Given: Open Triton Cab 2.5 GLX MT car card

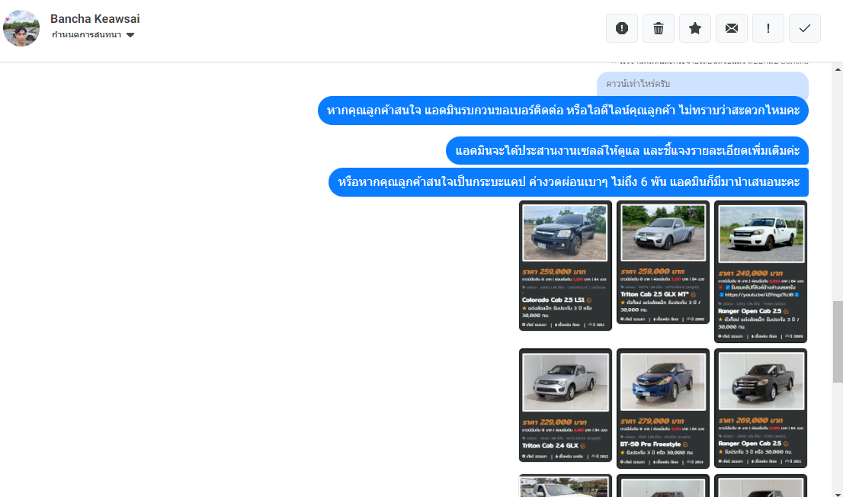Looking at the screenshot, I should pyautogui.click(x=663, y=262).
